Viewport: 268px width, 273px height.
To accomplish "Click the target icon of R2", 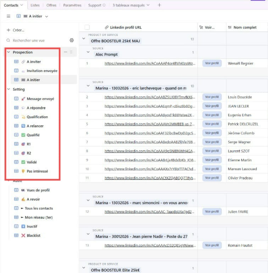I will coord(23,153).
